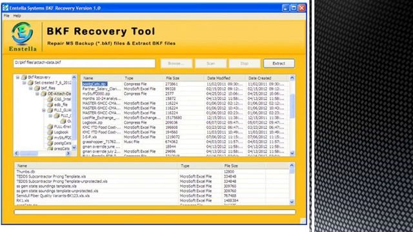Click the title bar application icon
Image resolution: width=413 pixels, height=232 pixels.
[x=6, y=8]
